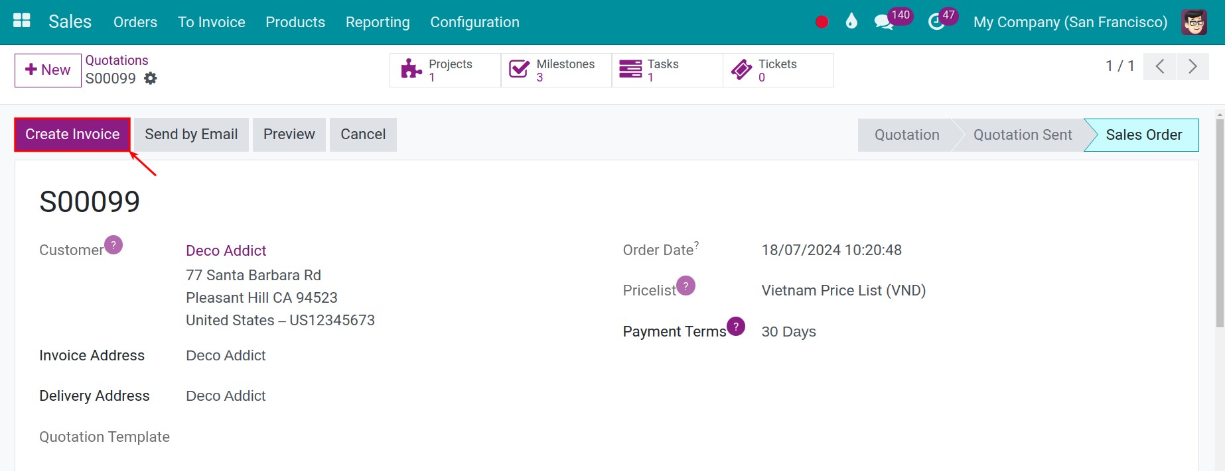
Task: Select the Quotation Sent status stage
Action: click(1022, 135)
